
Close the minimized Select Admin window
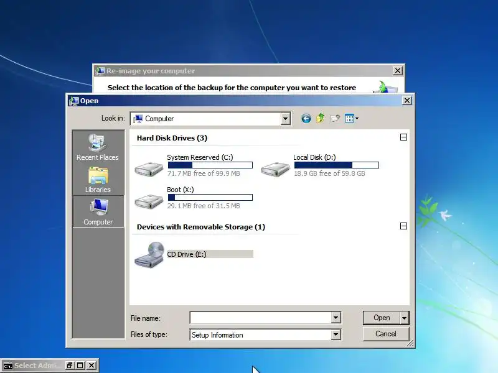[92, 366]
